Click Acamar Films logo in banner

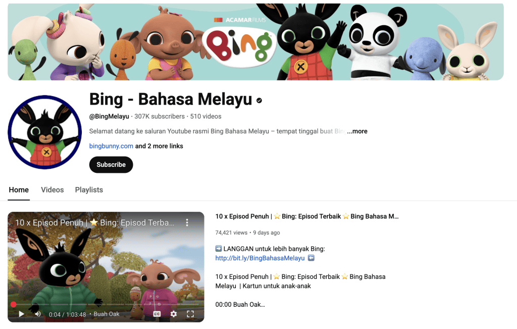click(x=240, y=20)
